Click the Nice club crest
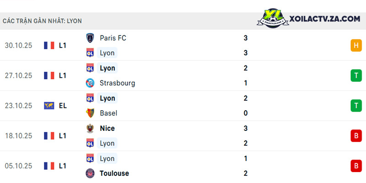Viewport: 366px width, 183px height. 90,129
